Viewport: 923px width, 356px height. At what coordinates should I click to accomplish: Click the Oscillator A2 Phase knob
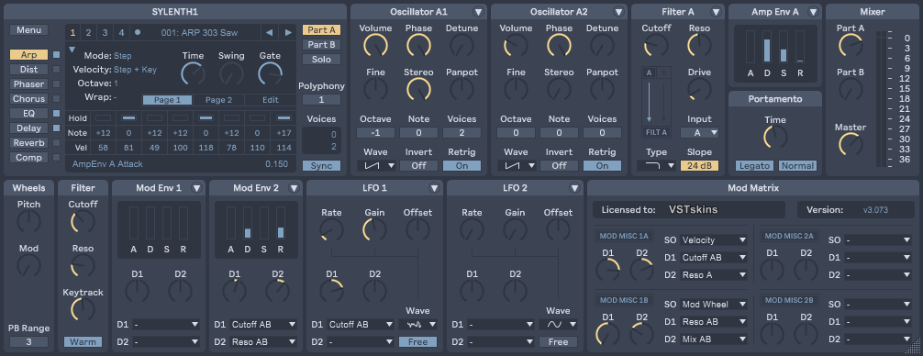[x=559, y=45]
